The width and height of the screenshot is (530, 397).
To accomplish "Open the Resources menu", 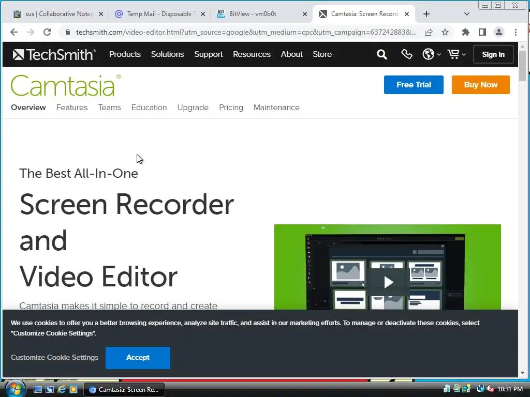I will pos(252,54).
